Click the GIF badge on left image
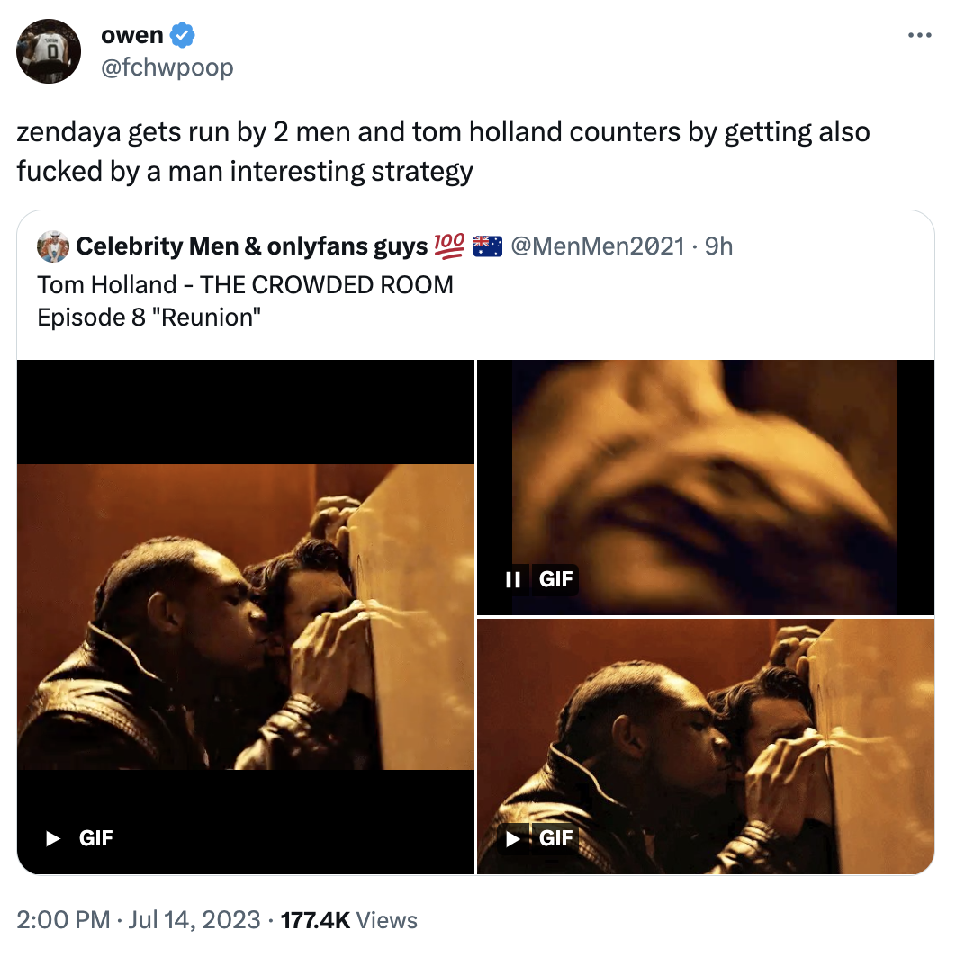This screenshot has height=957, width=956. [96, 838]
